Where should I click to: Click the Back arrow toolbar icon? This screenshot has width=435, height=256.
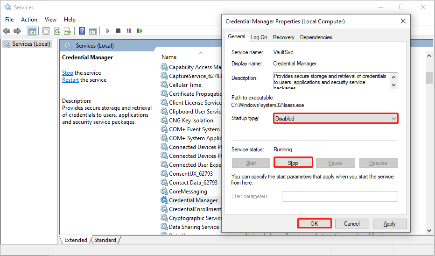pos(7,31)
